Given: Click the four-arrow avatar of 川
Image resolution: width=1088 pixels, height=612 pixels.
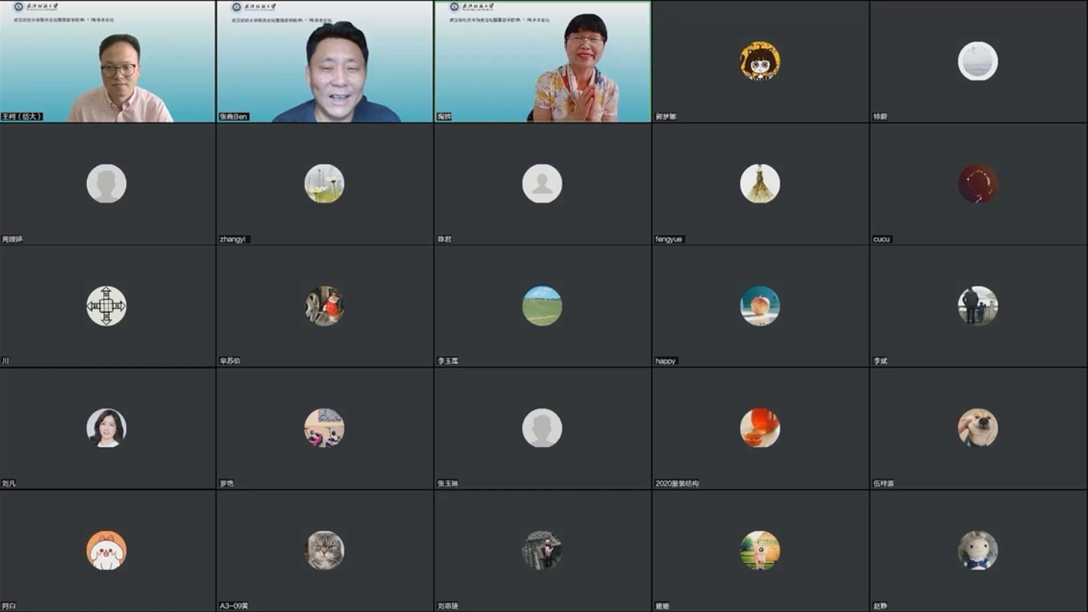Looking at the screenshot, I should pos(106,306).
